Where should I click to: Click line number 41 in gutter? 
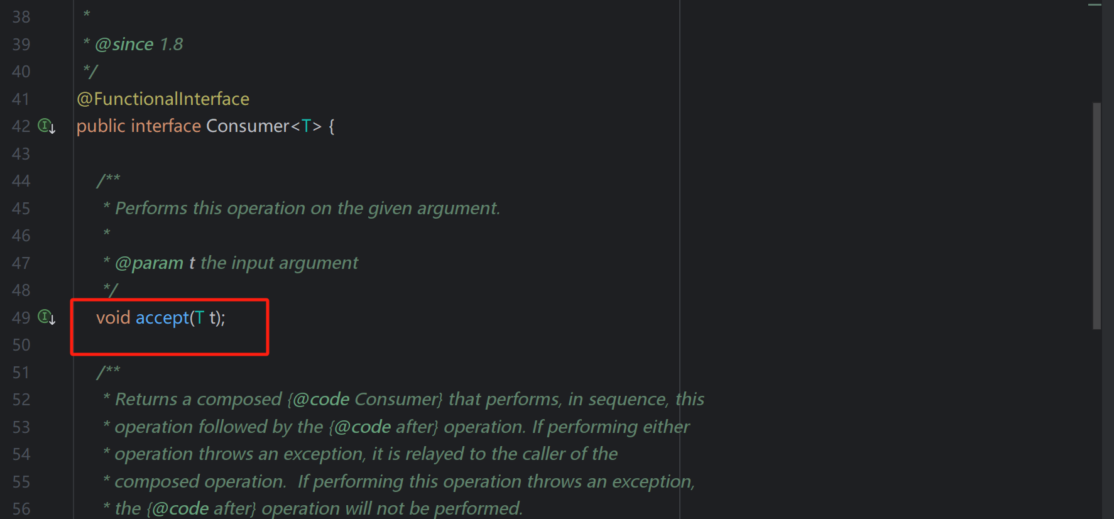click(x=21, y=99)
